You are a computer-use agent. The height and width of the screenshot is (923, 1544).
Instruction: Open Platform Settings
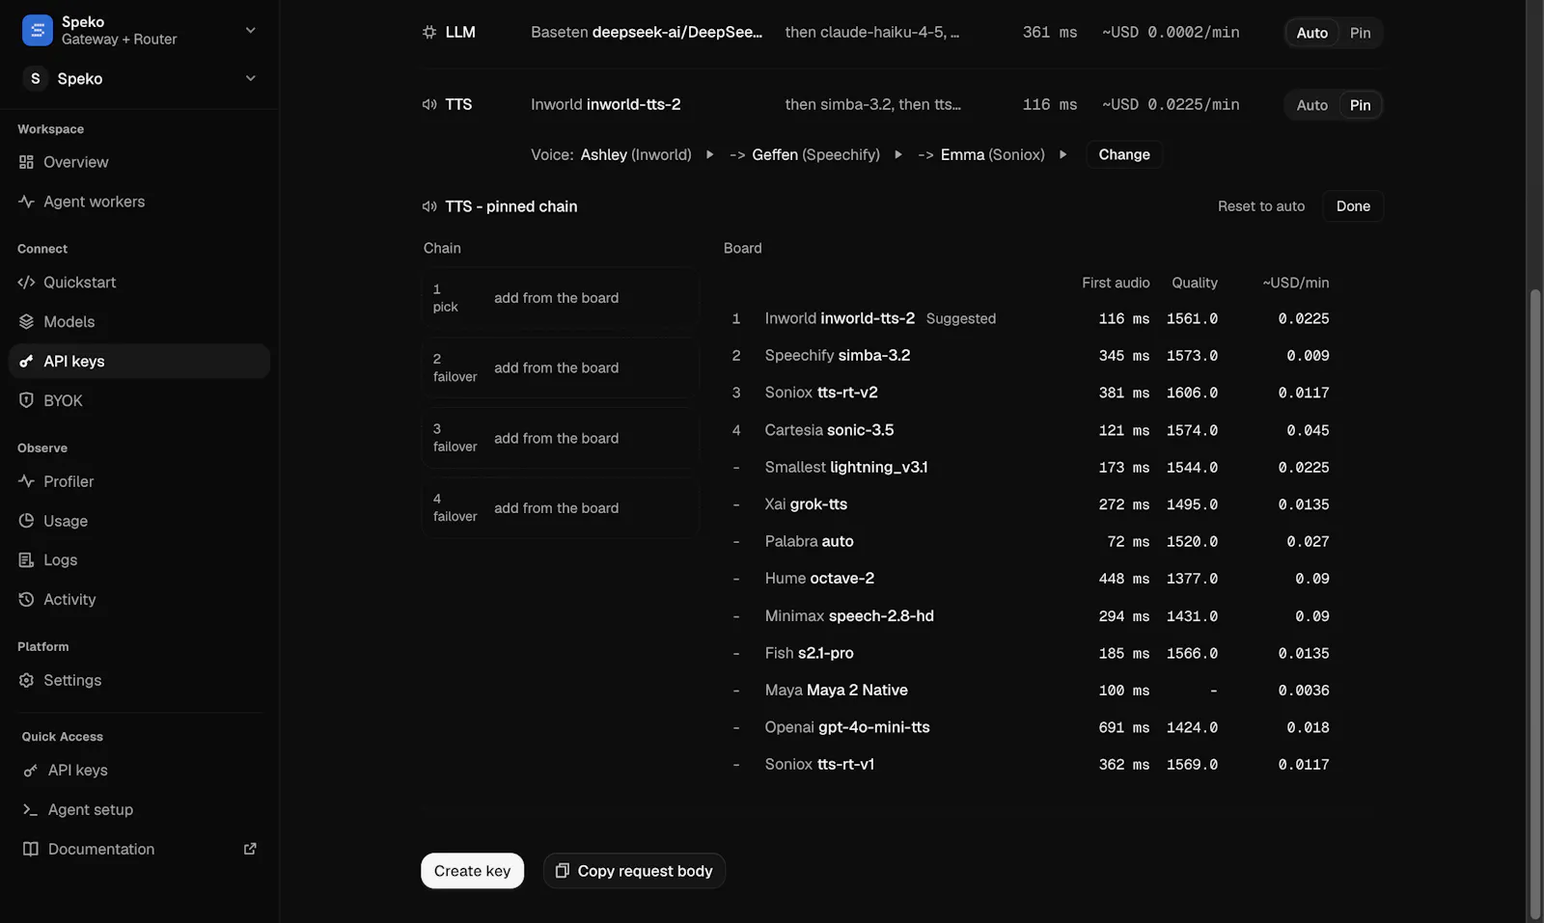(139, 681)
